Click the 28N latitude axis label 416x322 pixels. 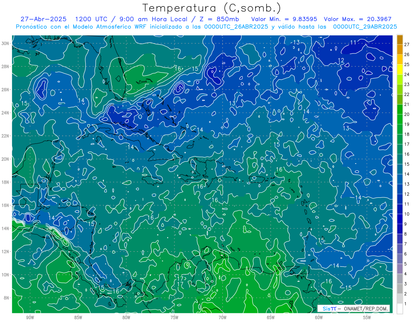[x=6, y=66]
